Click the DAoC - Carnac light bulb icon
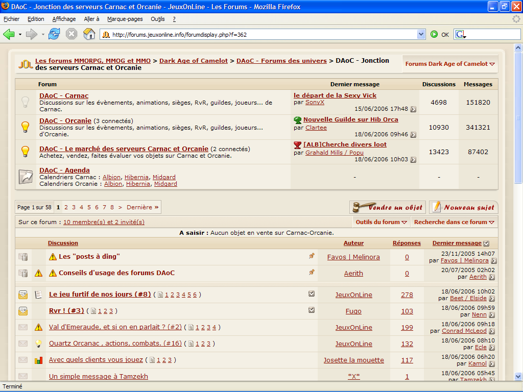The width and height of the screenshot is (523, 392). (x=26, y=102)
